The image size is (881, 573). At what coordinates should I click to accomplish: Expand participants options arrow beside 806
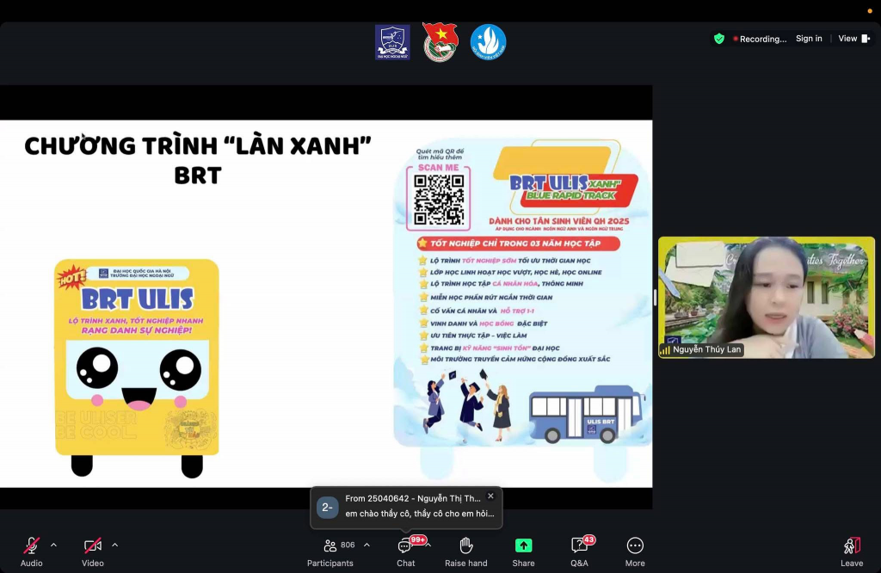coord(367,545)
